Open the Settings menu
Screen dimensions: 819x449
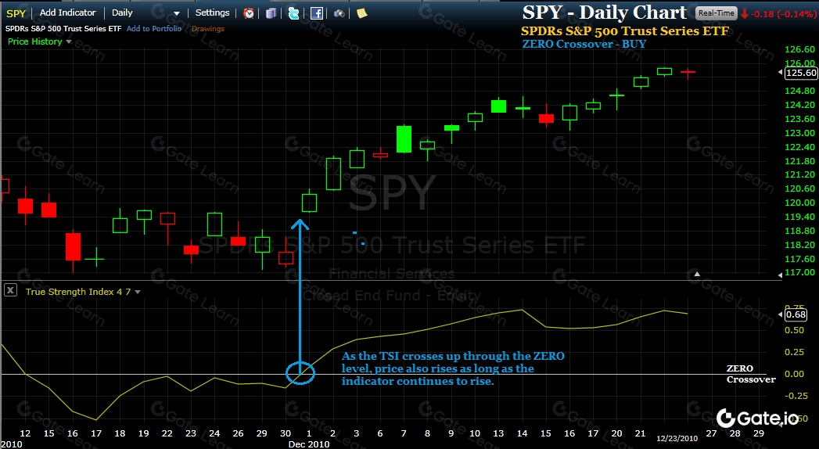click(212, 13)
